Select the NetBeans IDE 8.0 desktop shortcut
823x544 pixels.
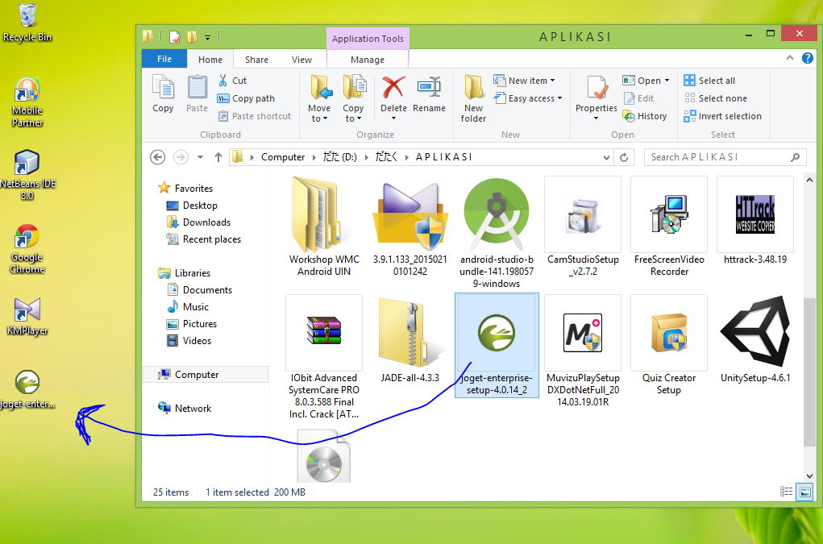click(27, 176)
